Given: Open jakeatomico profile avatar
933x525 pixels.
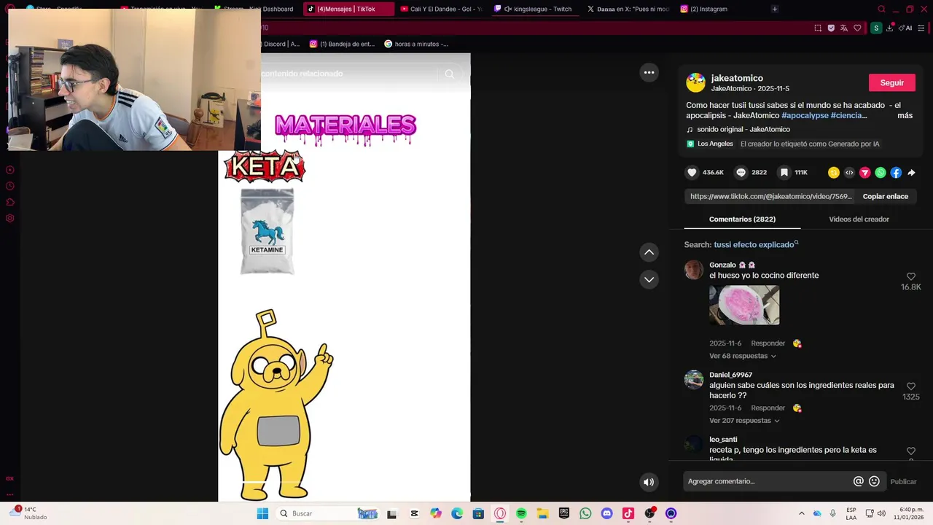Looking at the screenshot, I should pos(696,82).
